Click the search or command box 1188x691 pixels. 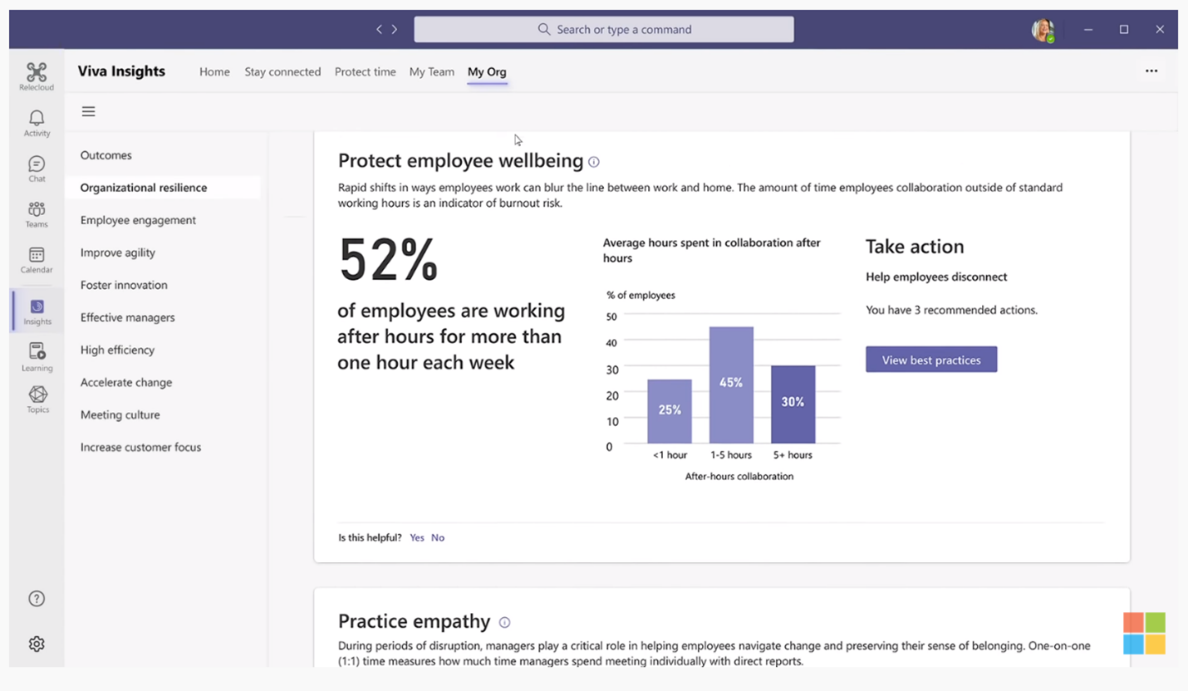[604, 29]
